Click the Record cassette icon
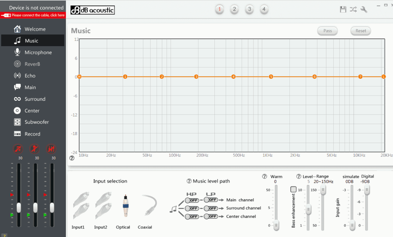The width and height of the screenshot is (393, 237). [x=17, y=134]
